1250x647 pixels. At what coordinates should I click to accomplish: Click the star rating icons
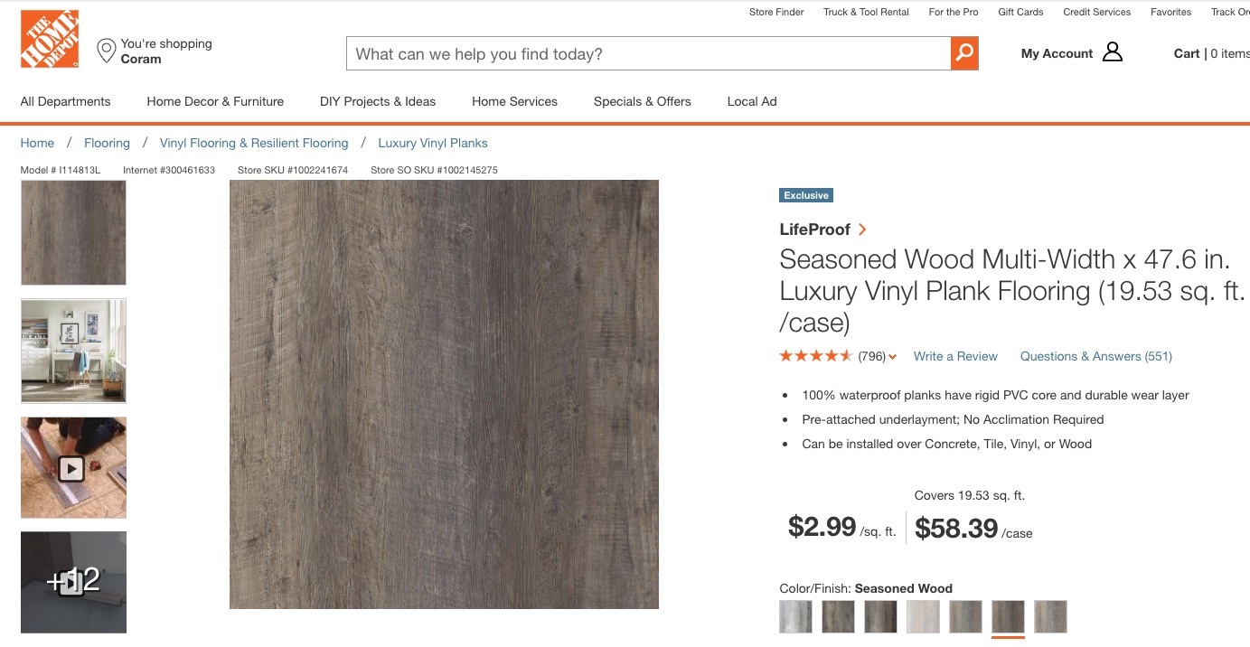pos(815,356)
